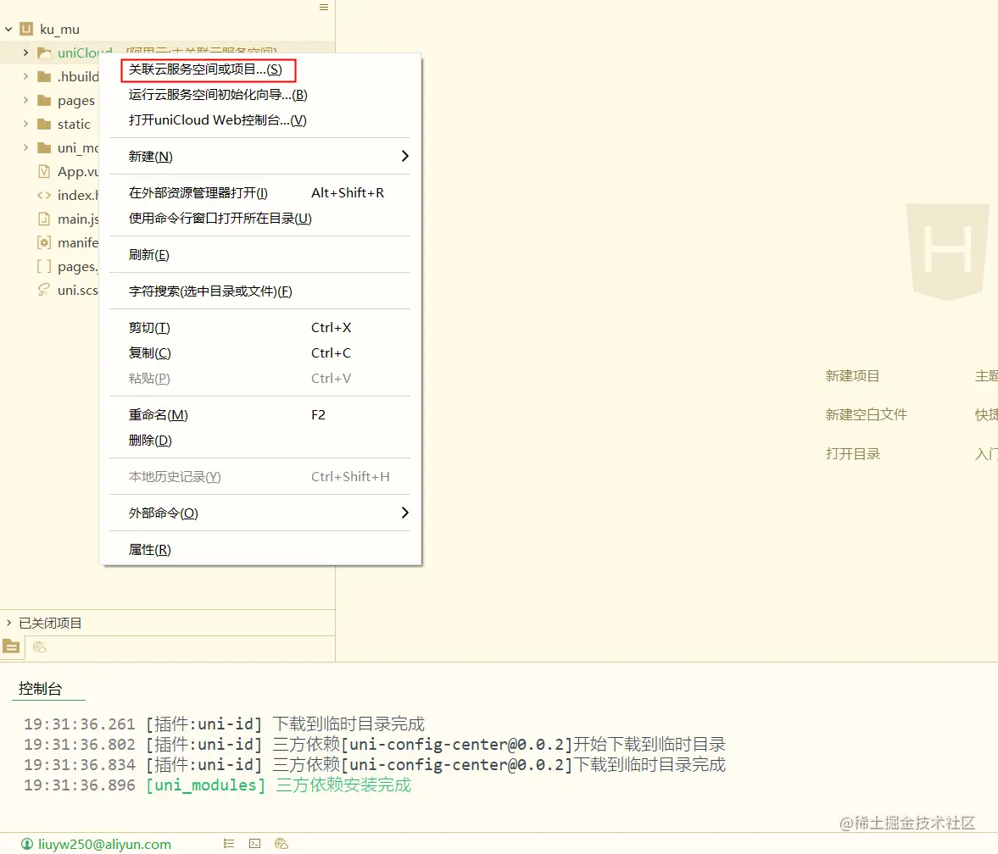Expand the uniCloud folder

coord(25,53)
